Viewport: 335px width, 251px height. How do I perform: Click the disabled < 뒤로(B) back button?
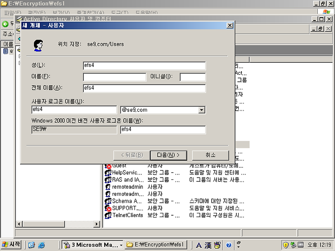click(132, 155)
